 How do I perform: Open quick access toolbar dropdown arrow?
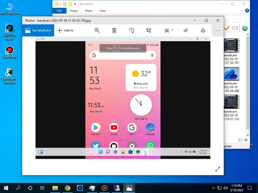[x=75, y=4]
